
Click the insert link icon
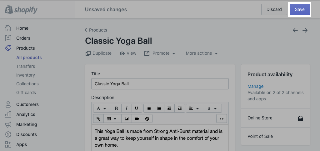point(98,119)
